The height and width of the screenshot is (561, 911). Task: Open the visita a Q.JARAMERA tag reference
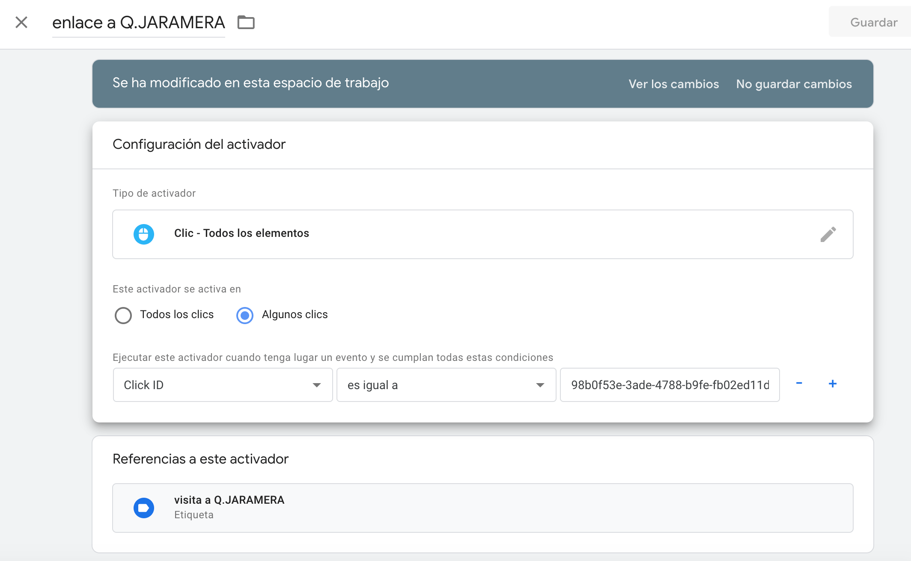(x=483, y=508)
